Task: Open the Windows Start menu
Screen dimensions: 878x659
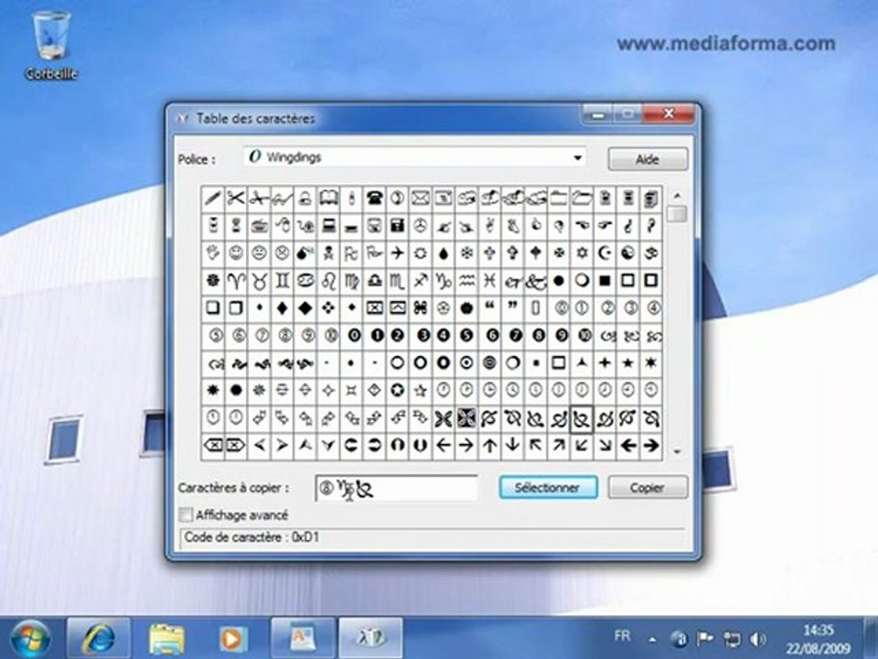Action: pos(29,639)
